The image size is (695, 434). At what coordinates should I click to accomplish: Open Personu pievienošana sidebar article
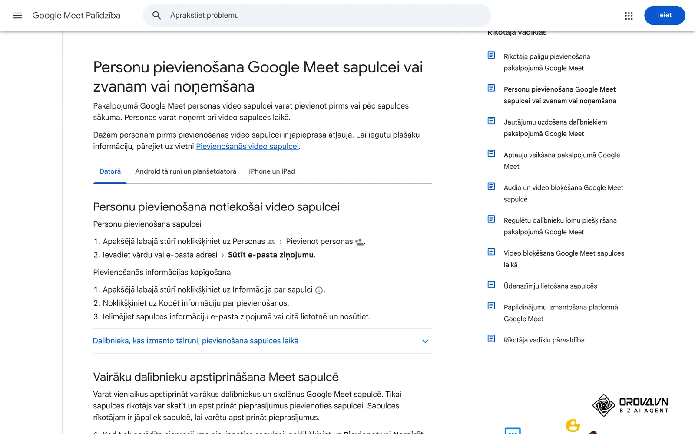(x=559, y=95)
